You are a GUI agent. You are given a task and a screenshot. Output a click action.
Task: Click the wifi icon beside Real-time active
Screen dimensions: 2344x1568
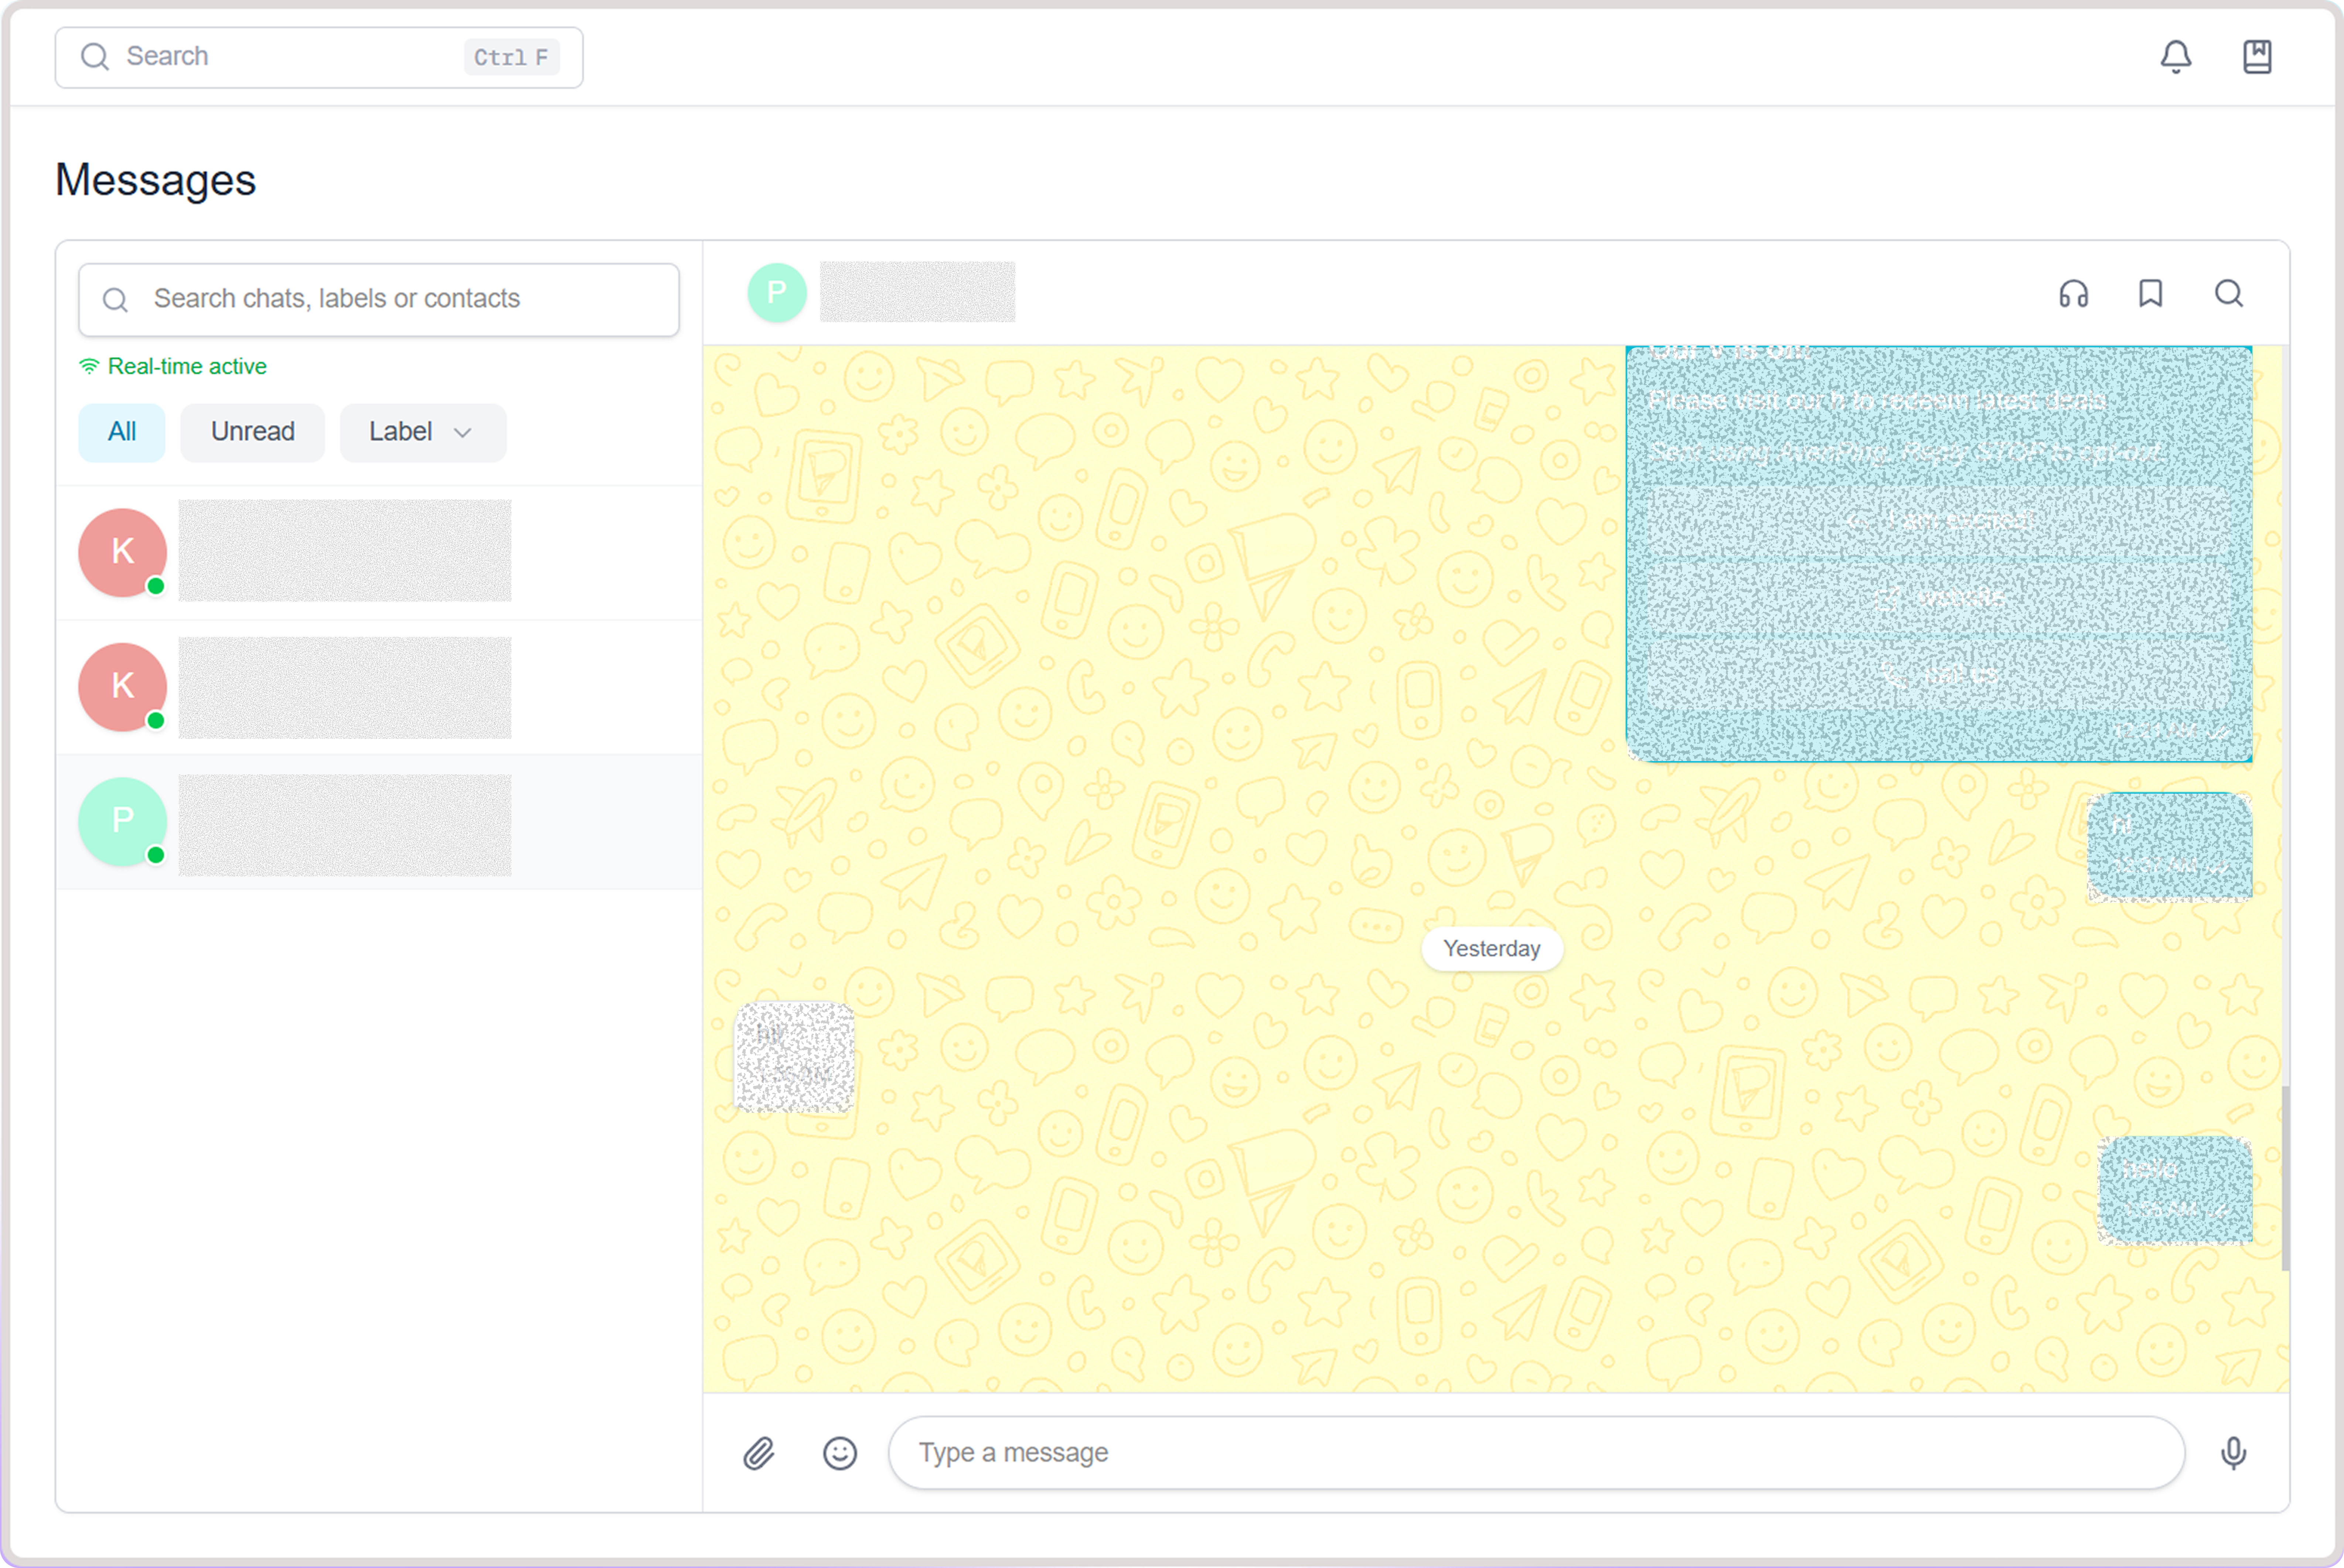tap(89, 366)
